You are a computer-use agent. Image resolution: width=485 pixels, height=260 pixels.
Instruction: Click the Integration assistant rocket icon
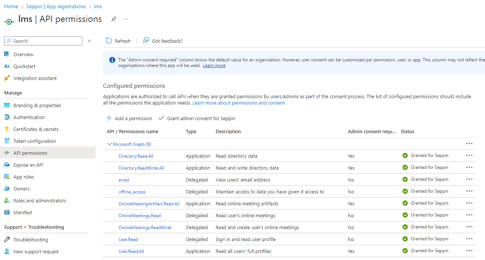[7, 78]
